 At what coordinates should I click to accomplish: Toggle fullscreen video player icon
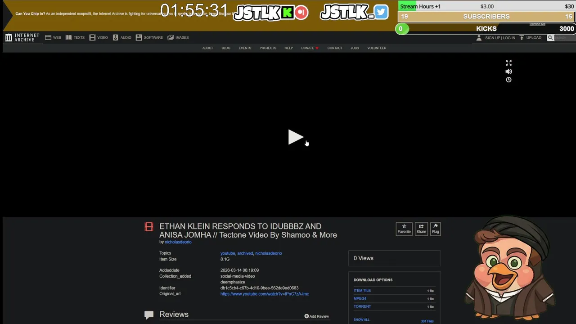coord(508,63)
